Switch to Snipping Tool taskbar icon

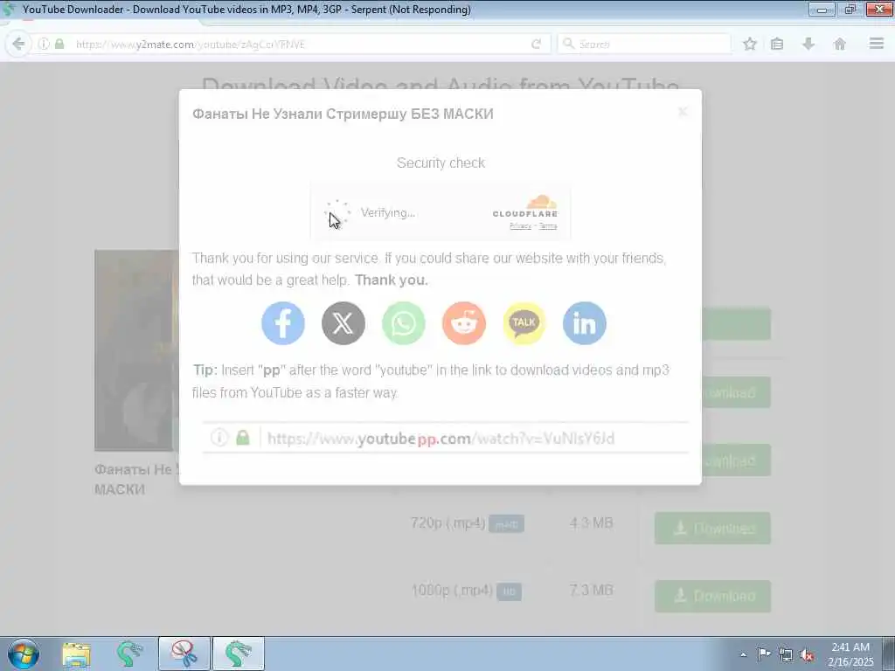coord(184,654)
